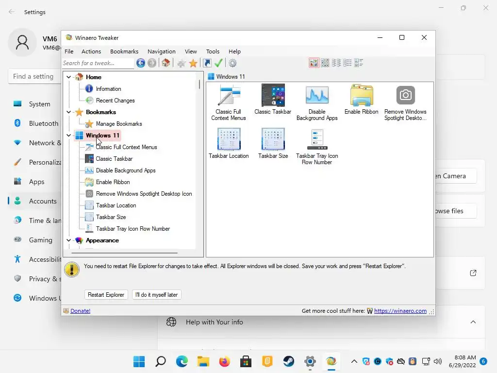
Task: Open the Actions menu
Action: pos(91,51)
